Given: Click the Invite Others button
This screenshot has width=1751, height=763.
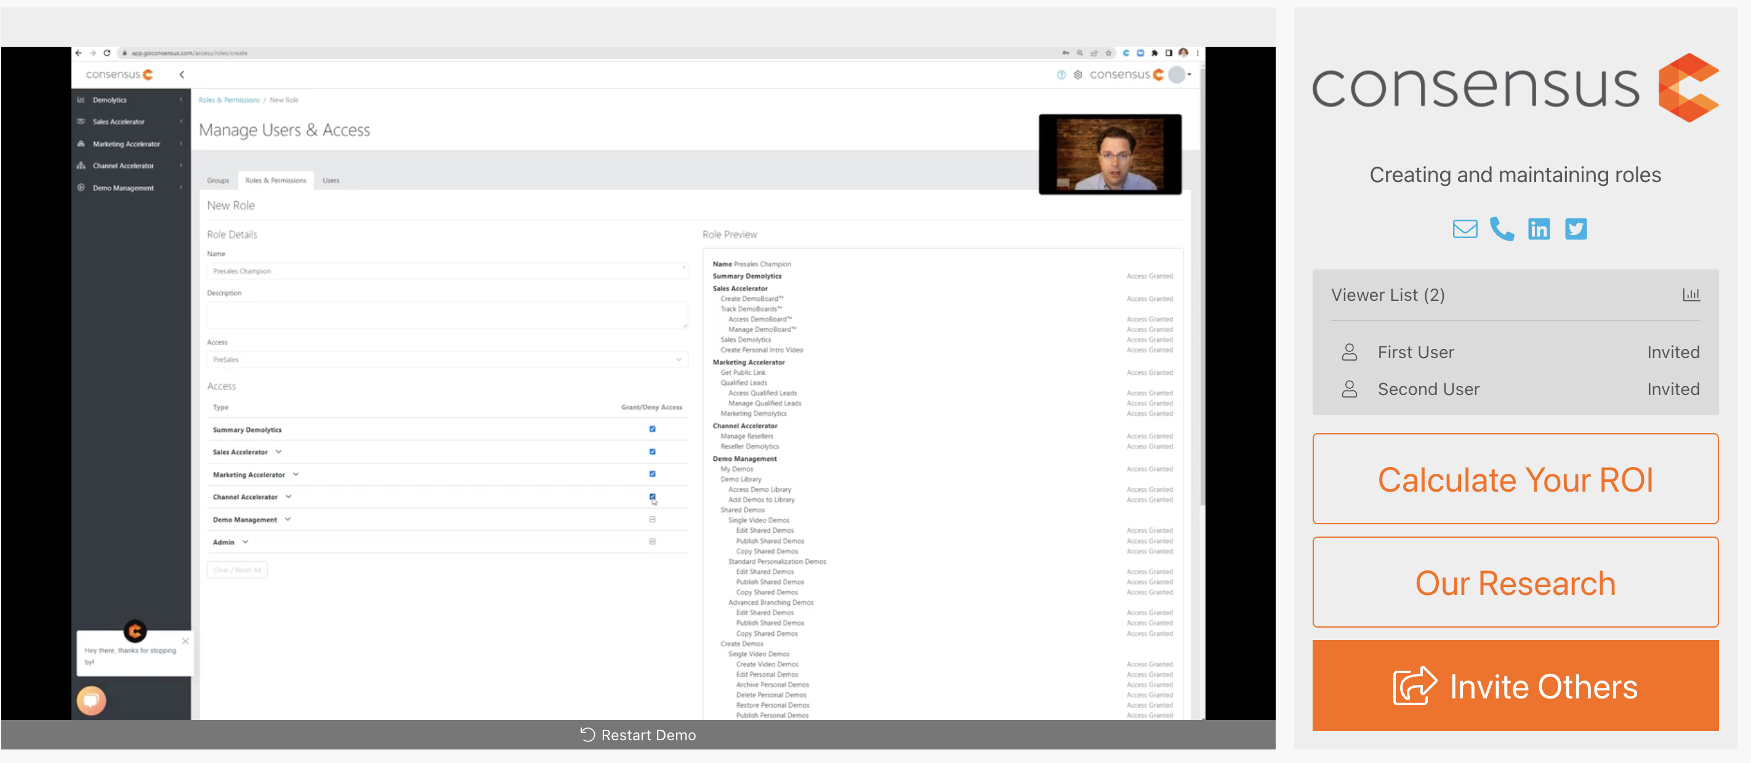Looking at the screenshot, I should click(x=1515, y=685).
